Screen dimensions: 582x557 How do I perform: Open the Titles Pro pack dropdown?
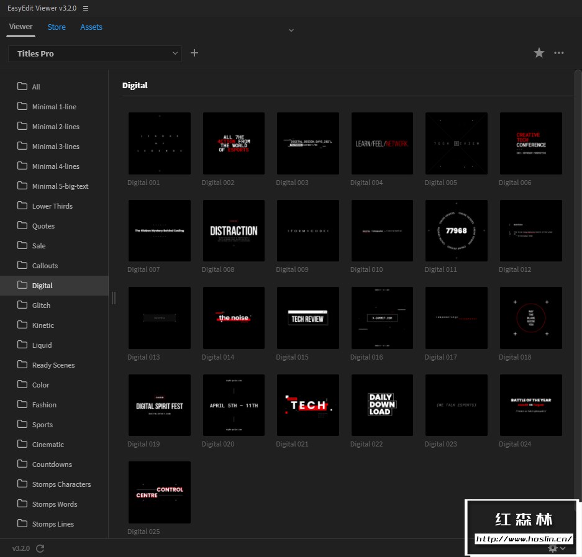pyautogui.click(x=95, y=53)
